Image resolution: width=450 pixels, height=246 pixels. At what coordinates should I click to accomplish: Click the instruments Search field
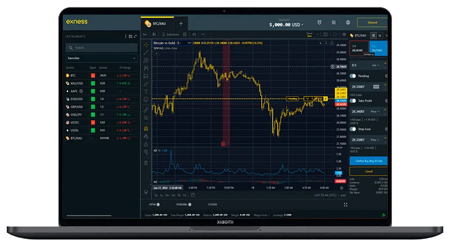coord(101,48)
